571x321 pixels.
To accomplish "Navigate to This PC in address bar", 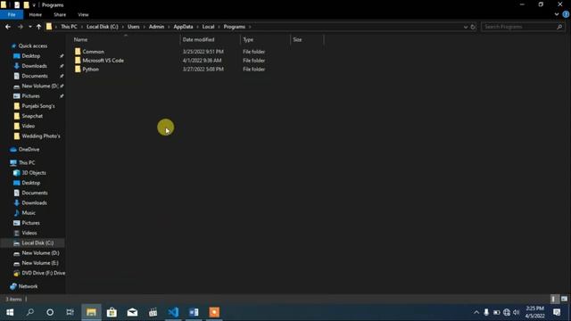I will click(69, 27).
